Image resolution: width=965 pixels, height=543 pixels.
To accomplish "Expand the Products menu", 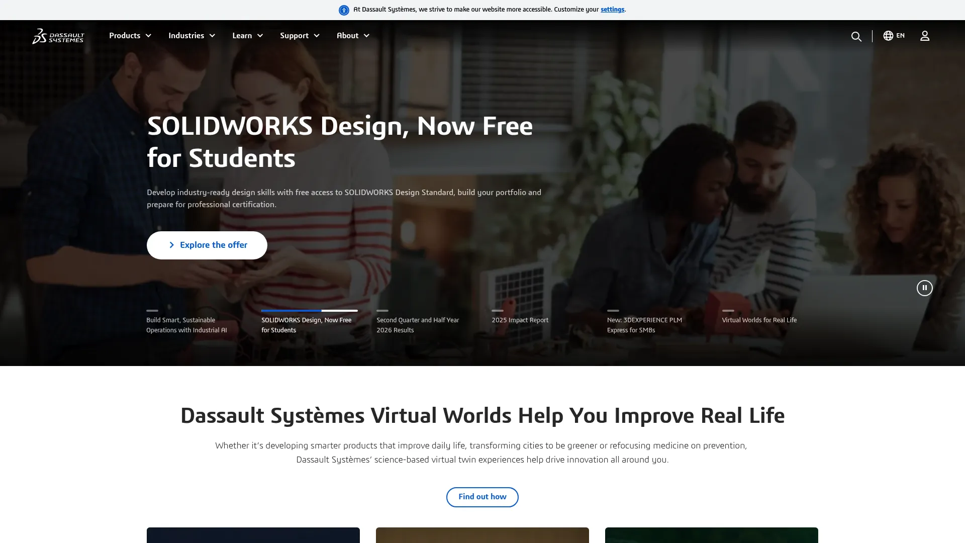I will click(x=130, y=36).
